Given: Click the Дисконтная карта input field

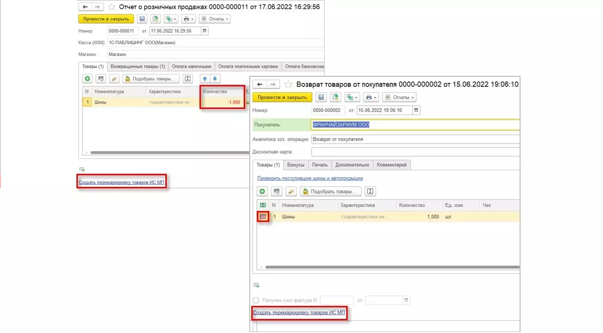Looking at the screenshot, I should click(416, 152).
